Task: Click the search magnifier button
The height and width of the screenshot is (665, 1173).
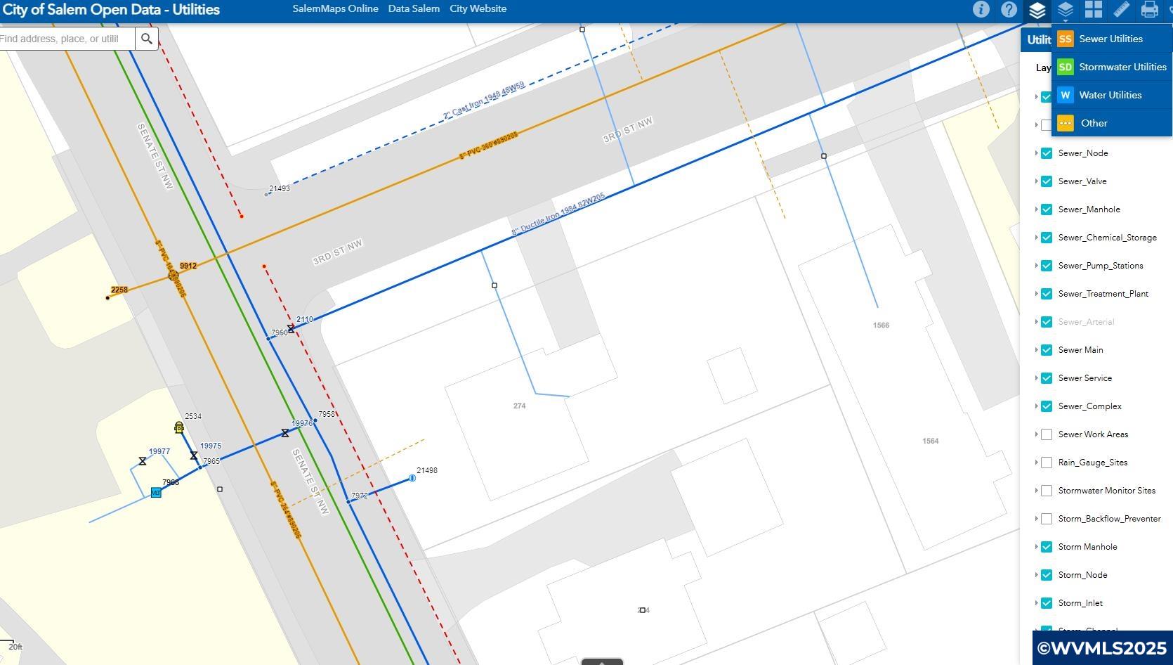Action: 147,39
